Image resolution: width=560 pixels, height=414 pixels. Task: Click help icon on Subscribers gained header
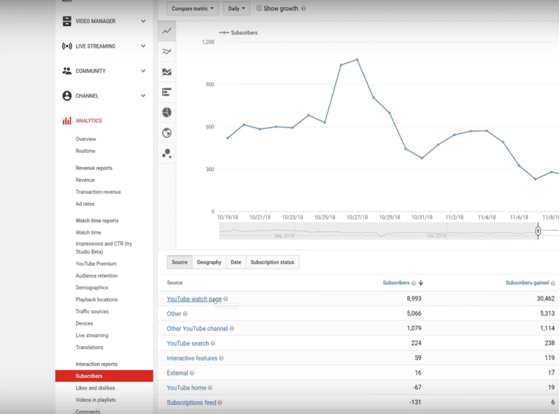tap(553, 283)
